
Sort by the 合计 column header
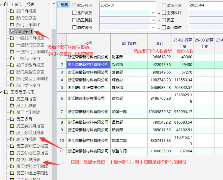point(159,43)
